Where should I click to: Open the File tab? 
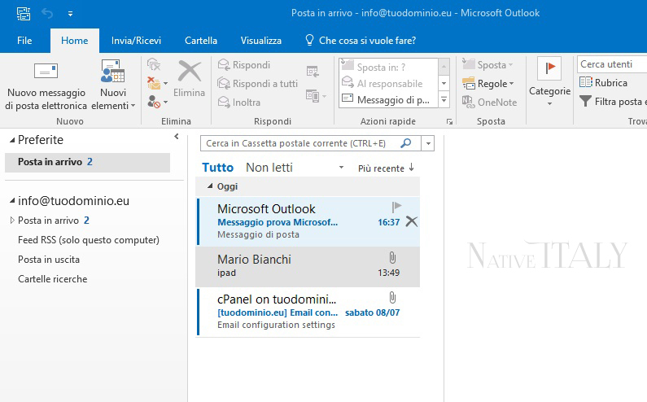click(x=24, y=41)
